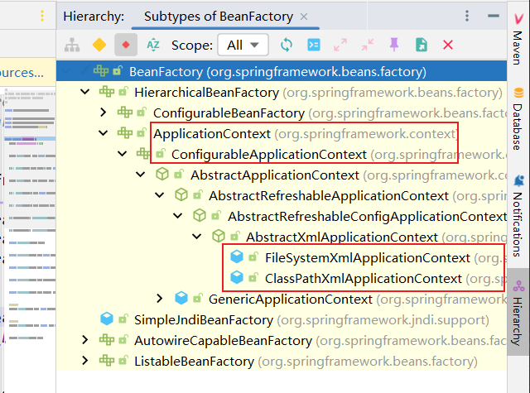Open the Notifications side tool window
Screen dimensions: 530x393
[518, 216]
